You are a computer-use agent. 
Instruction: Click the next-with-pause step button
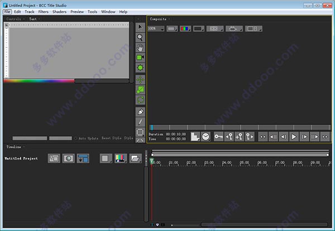click(314, 137)
